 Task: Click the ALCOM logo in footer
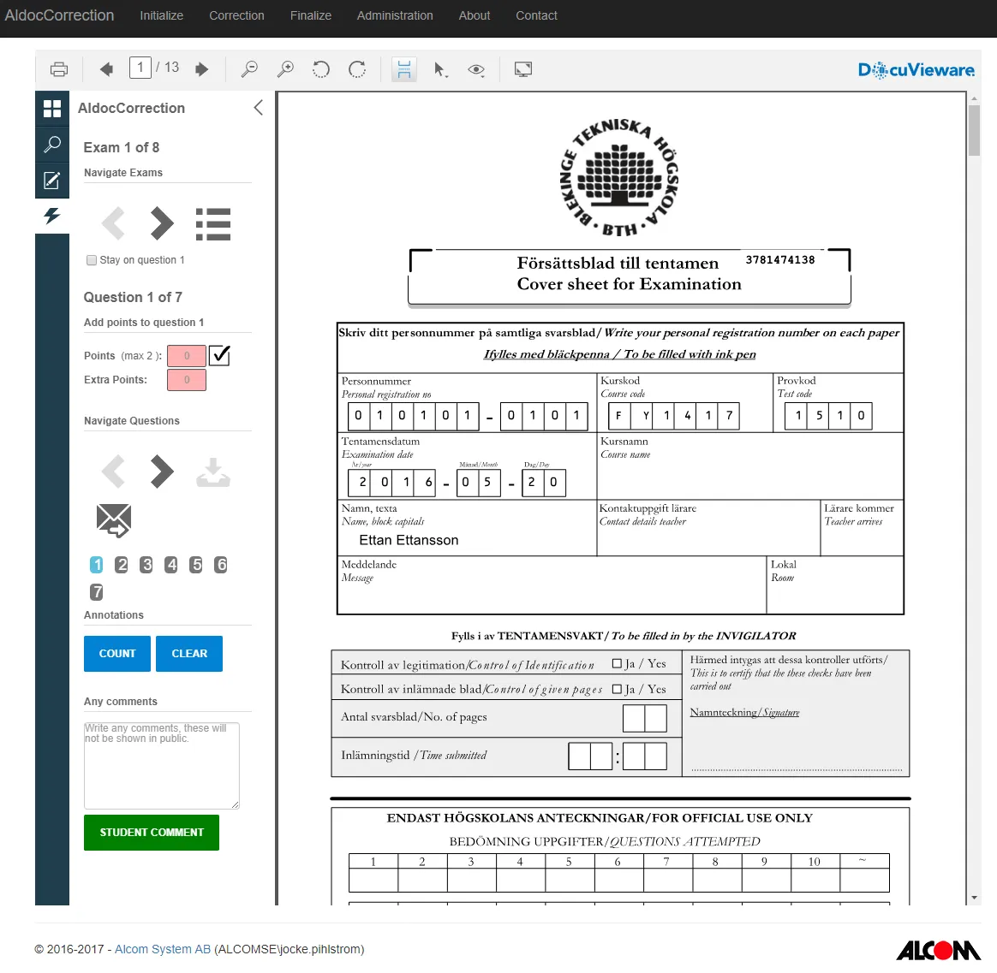tap(938, 950)
